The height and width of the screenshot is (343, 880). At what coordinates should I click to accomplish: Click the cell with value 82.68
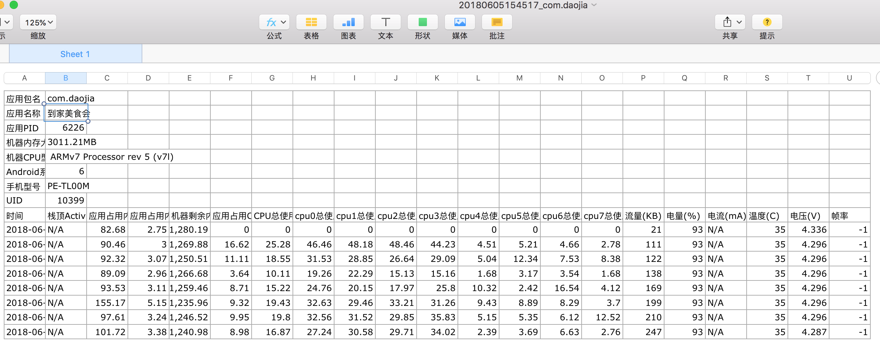tap(107, 230)
